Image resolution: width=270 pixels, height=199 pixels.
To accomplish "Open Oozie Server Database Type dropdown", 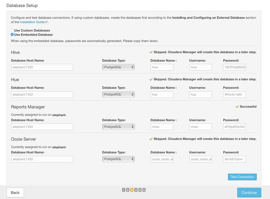I will pos(118,159).
